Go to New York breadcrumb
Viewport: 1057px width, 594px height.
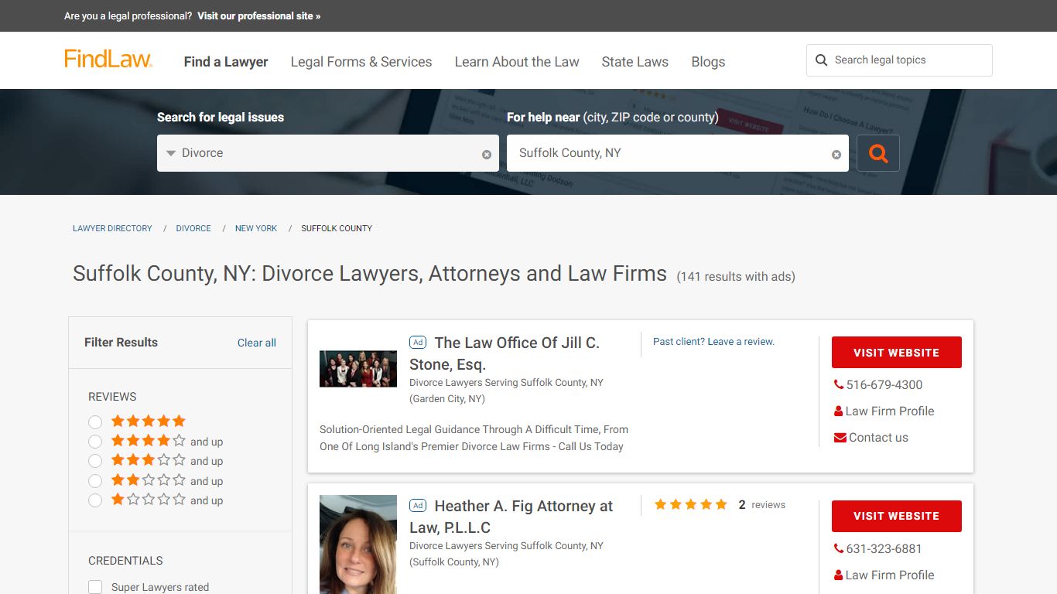pos(256,228)
